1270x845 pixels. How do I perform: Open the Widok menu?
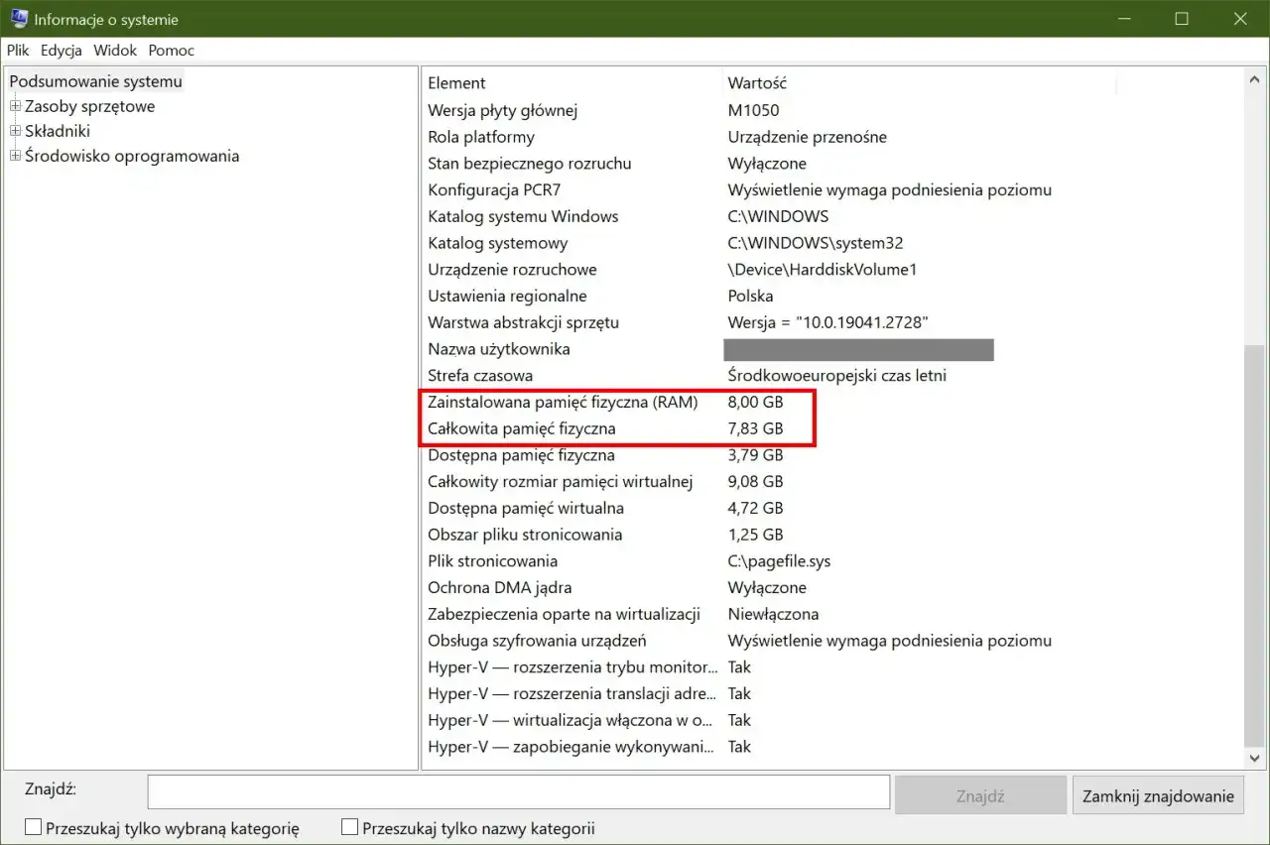(114, 50)
